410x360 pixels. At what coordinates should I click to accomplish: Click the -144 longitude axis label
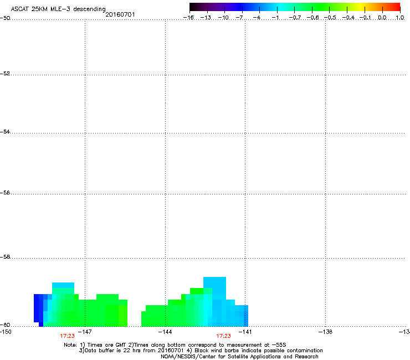pos(165,332)
